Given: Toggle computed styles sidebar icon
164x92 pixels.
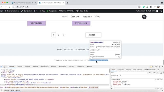Looking at the screenshot, I should click(161, 73).
